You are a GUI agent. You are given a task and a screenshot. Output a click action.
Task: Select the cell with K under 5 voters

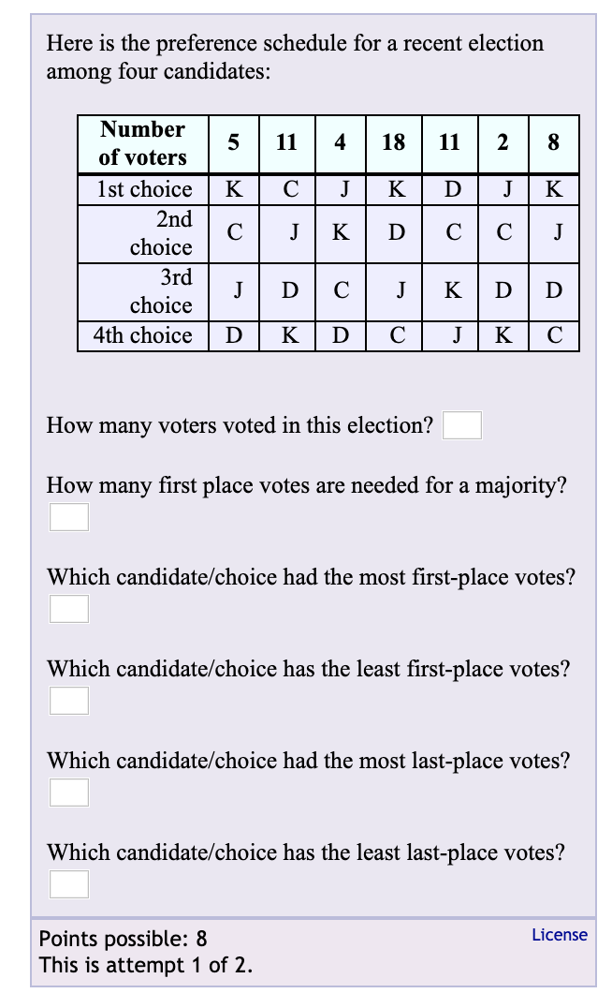(x=234, y=189)
